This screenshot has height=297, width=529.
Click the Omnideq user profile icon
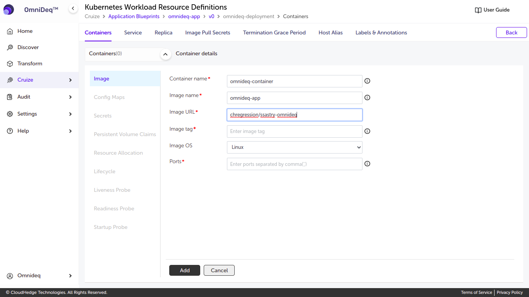[10, 276]
